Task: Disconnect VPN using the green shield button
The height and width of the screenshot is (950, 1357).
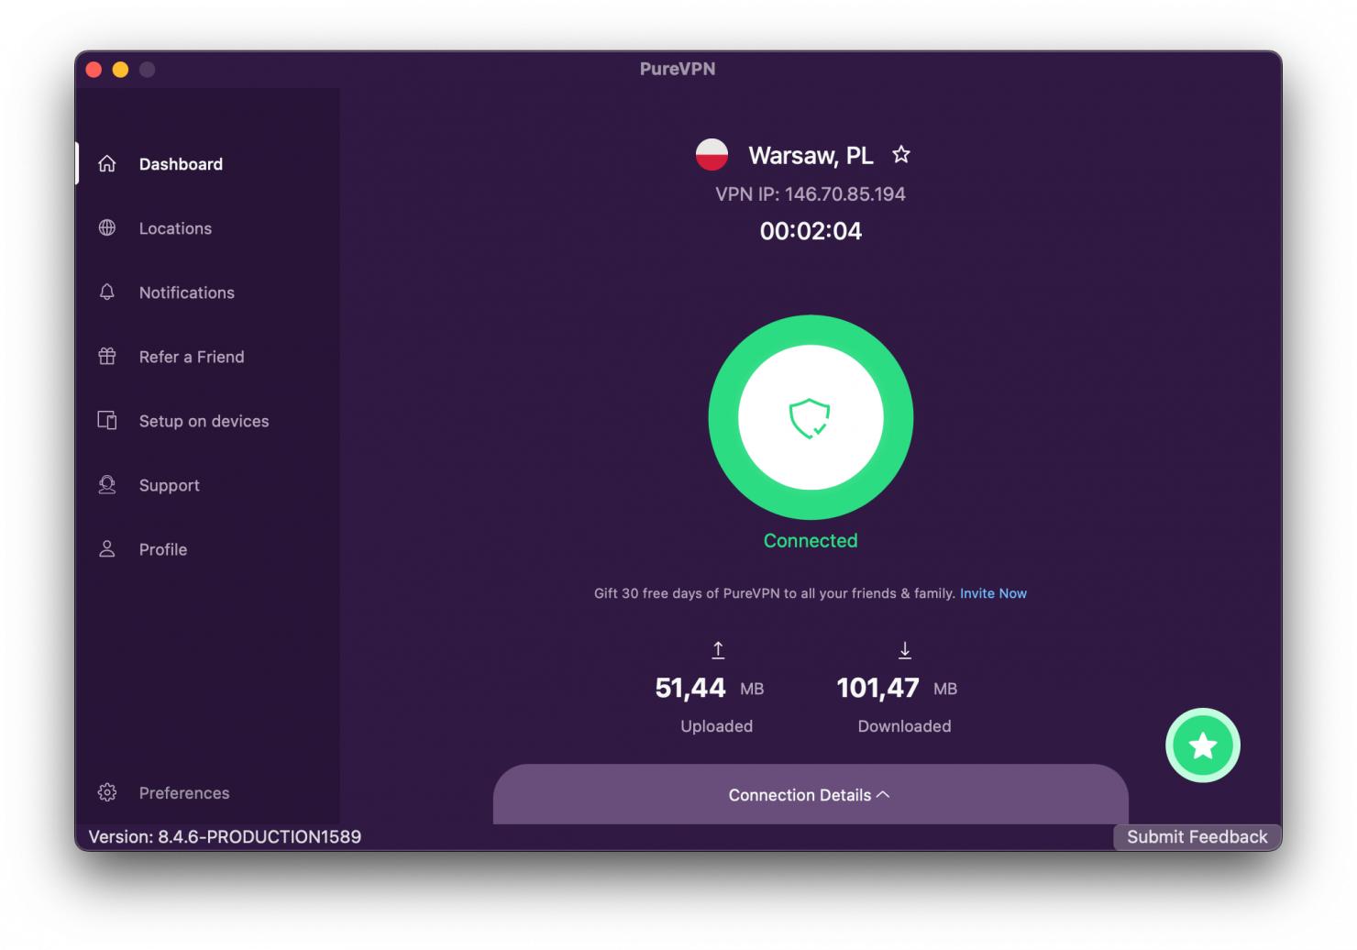Action: pos(811,417)
